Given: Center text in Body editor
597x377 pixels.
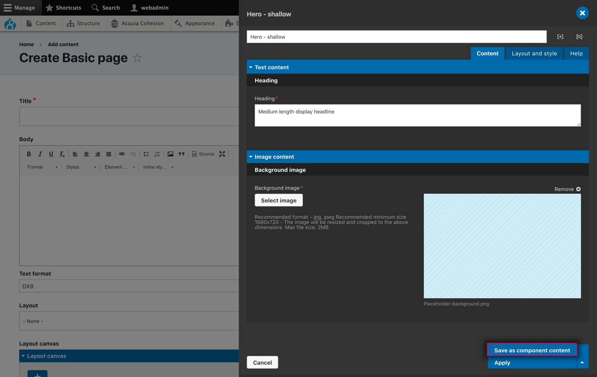Looking at the screenshot, I should click(x=86, y=154).
